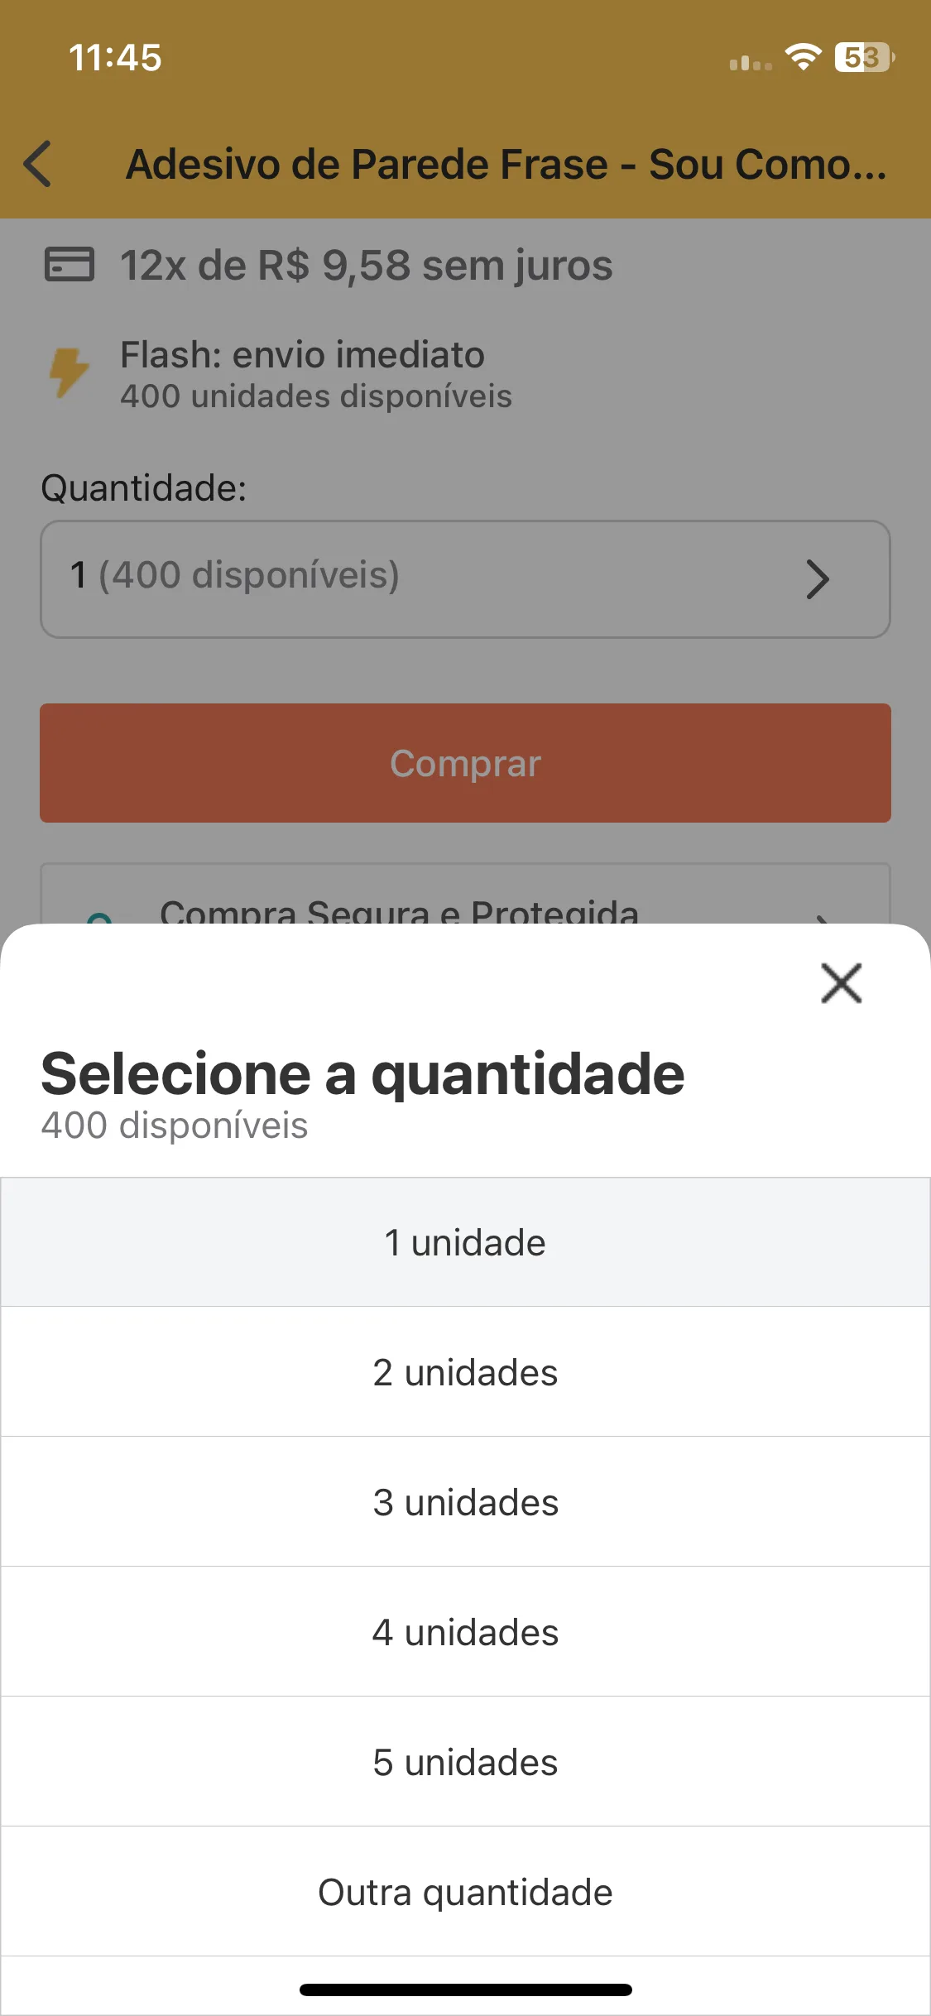Choose 5 unidades quantity
Image resolution: width=931 pixels, height=2016 pixels.
click(x=465, y=1762)
